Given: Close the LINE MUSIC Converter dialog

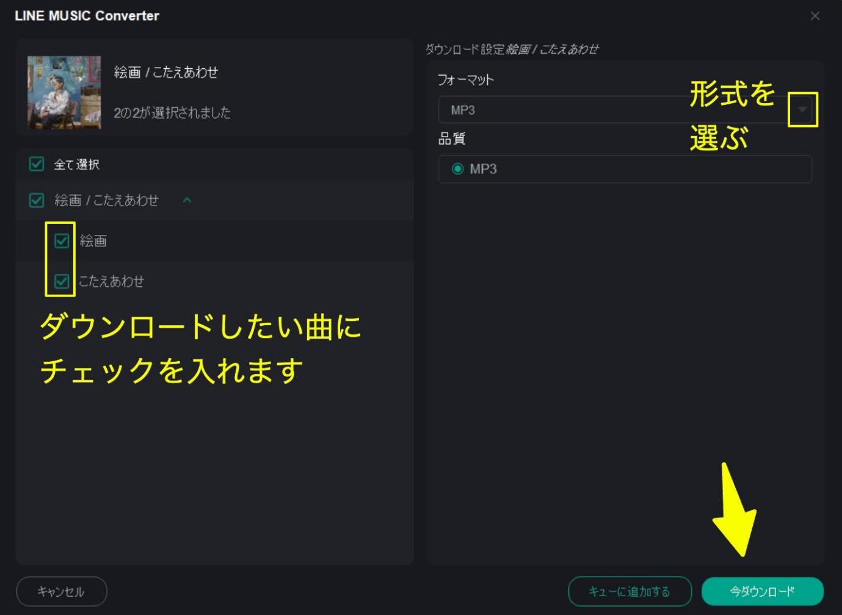Looking at the screenshot, I should pos(815,16).
